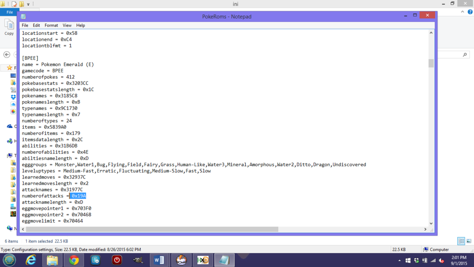Open the Notepad File menu
The width and height of the screenshot is (474, 267).
pyautogui.click(x=25, y=25)
